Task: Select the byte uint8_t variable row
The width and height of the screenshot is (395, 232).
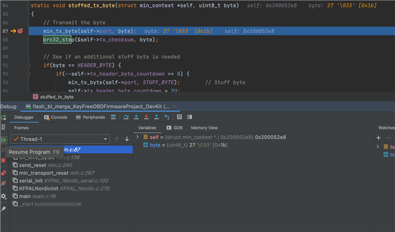Action: (253, 145)
